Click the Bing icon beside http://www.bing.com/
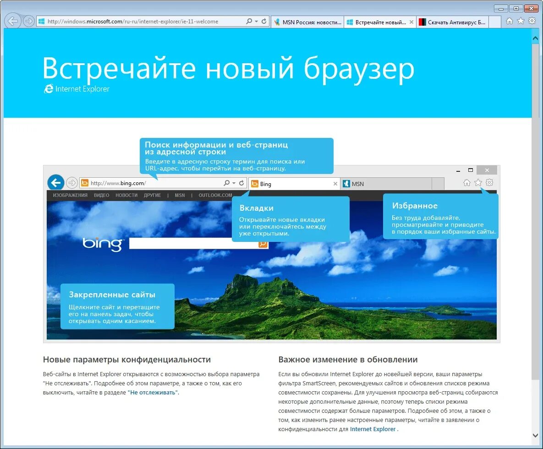 84,183
